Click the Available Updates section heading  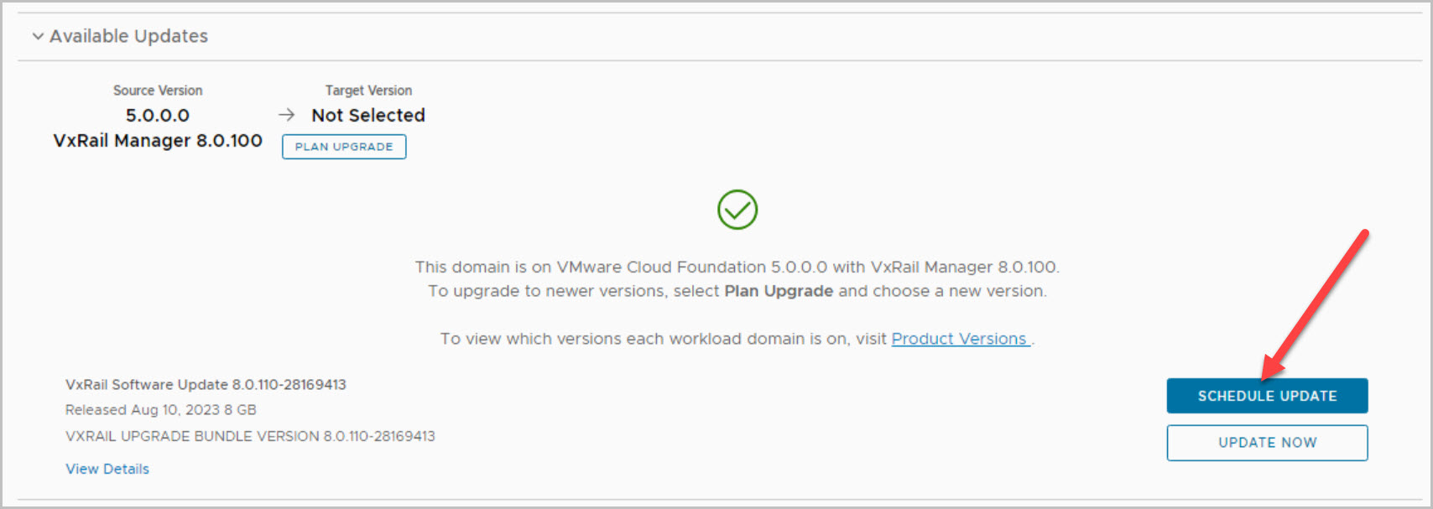128,36
